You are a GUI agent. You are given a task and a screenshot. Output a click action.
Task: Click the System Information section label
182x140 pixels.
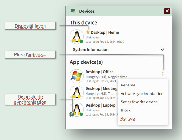91,50
